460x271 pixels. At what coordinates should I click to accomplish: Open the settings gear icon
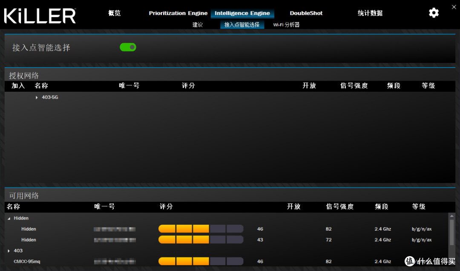tap(434, 13)
